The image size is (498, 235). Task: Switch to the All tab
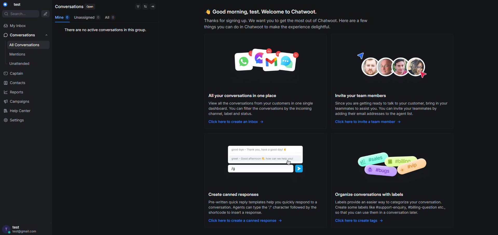(107, 17)
